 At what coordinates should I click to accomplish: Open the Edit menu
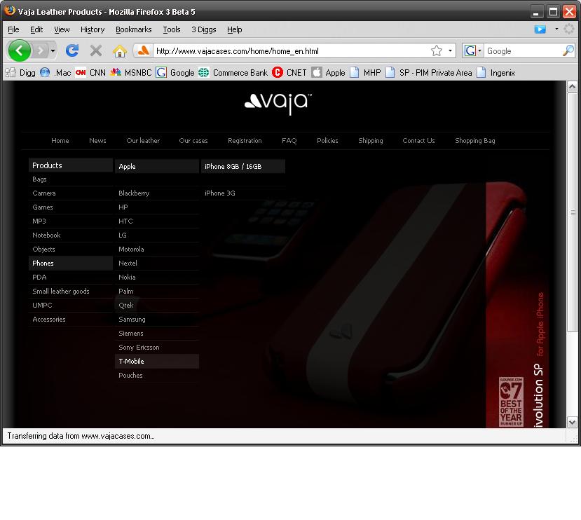coord(36,29)
